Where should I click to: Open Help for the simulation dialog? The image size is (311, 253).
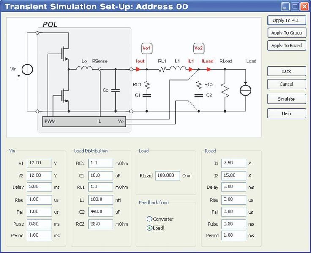point(286,113)
